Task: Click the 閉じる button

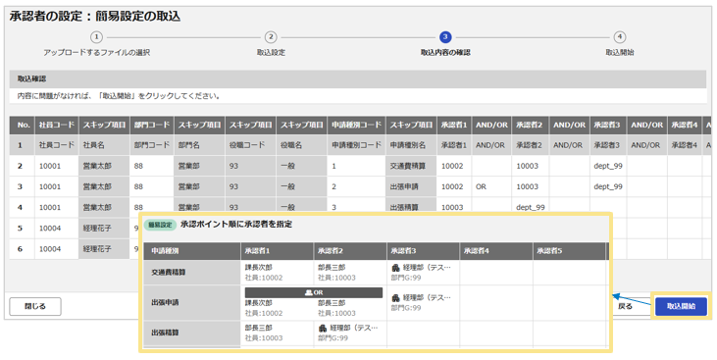Action: click(35, 306)
